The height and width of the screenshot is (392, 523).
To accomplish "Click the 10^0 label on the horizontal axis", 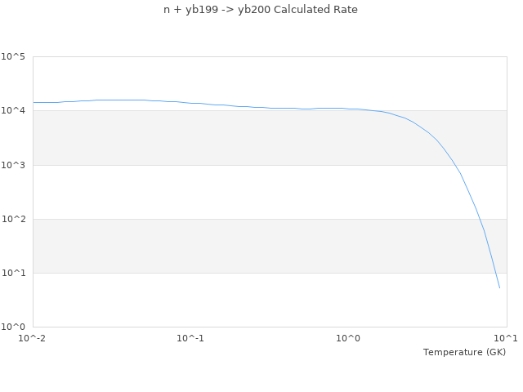I will click(349, 338).
